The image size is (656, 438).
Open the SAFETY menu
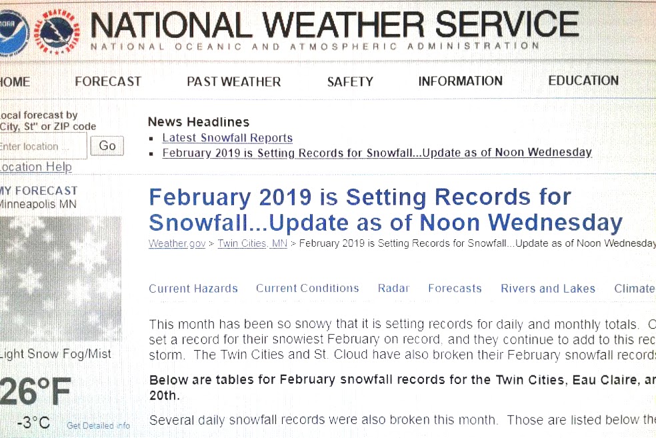350,82
